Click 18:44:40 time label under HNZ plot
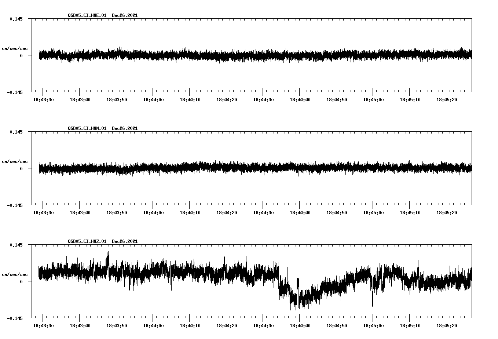 tap(300, 326)
